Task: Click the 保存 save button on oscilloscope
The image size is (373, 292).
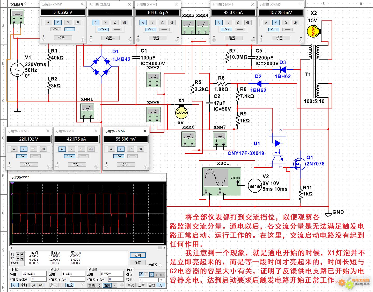Action: click(138, 262)
